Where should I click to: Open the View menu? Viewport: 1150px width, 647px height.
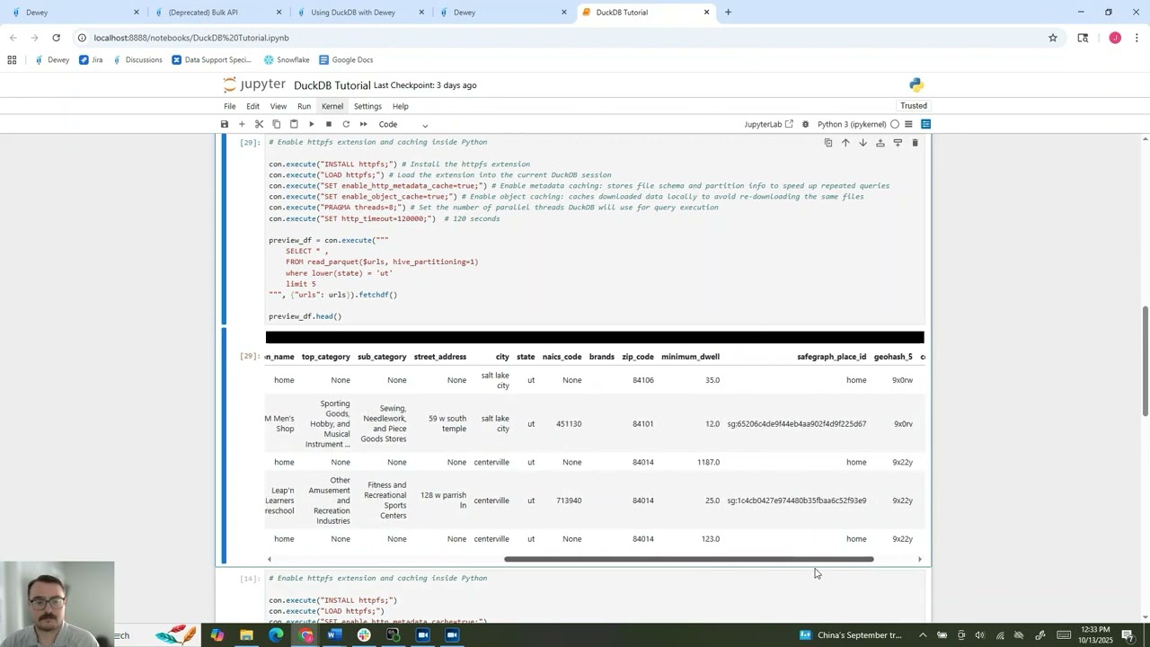pyautogui.click(x=279, y=106)
